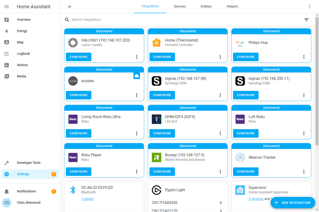The height and width of the screenshot is (212, 319).
Task: Click the Living Room Roku Ultra logo
Action: tap(73, 119)
